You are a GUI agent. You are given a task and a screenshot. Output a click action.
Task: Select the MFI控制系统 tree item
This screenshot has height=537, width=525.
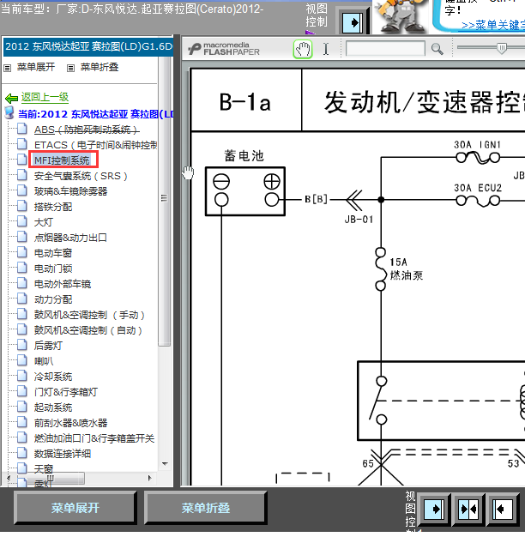(x=62, y=160)
